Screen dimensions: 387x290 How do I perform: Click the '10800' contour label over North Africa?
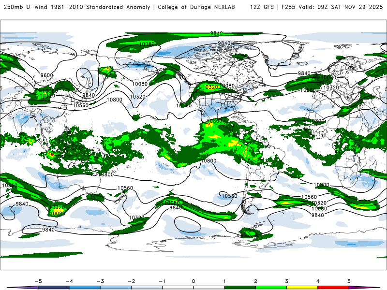317,121
